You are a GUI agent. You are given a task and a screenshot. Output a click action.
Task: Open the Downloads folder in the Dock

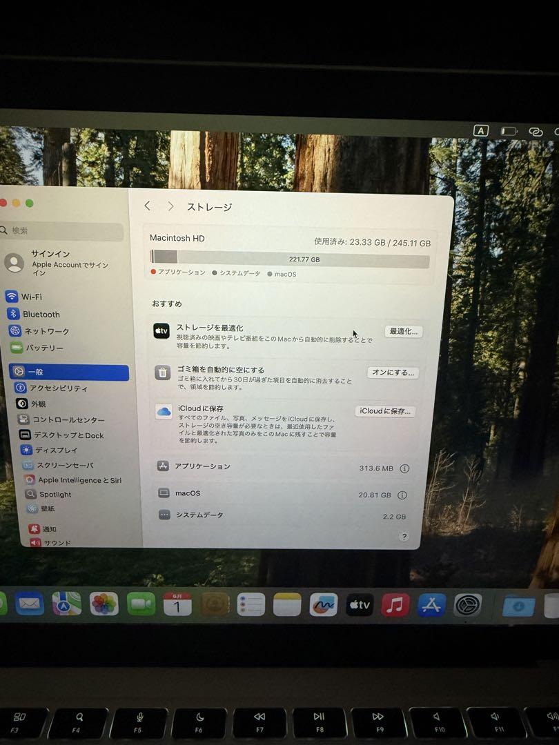[x=518, y=606]
